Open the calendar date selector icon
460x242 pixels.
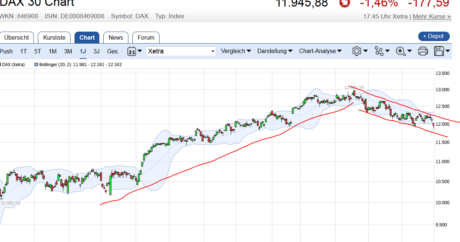click(132, 51)
